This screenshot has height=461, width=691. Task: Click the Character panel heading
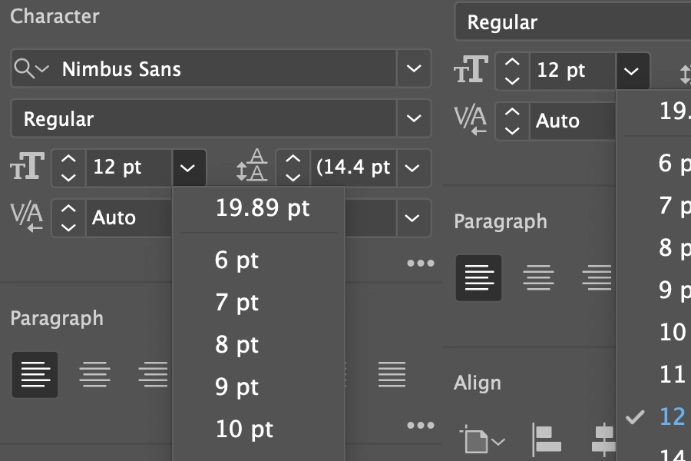tap(55, 16)
